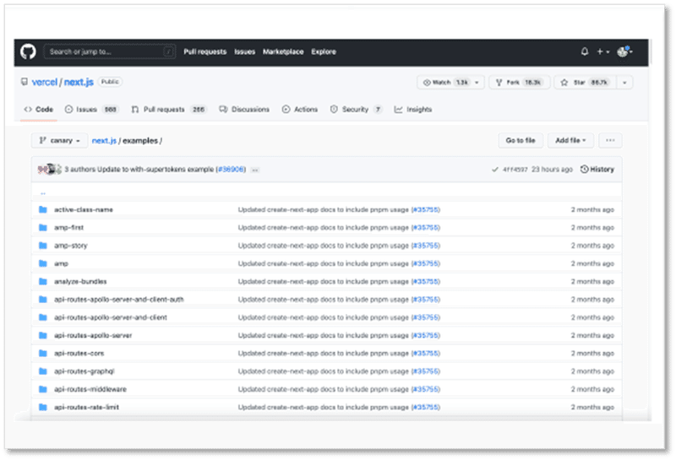Open the canary branch selector
Viewport: 676px width, 460px height.
tap(59, 140)
